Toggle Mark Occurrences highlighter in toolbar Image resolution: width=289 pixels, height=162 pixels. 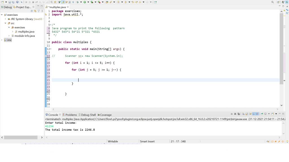tap(63, 2)
